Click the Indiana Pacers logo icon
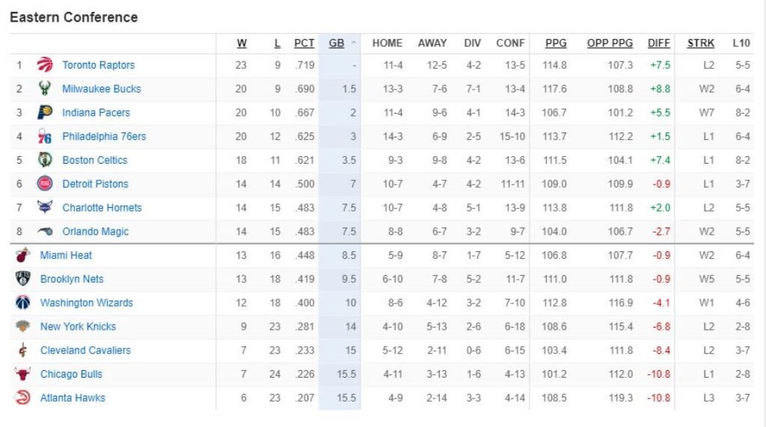Screen dimensions: 766x427 [x=45, y=113]
